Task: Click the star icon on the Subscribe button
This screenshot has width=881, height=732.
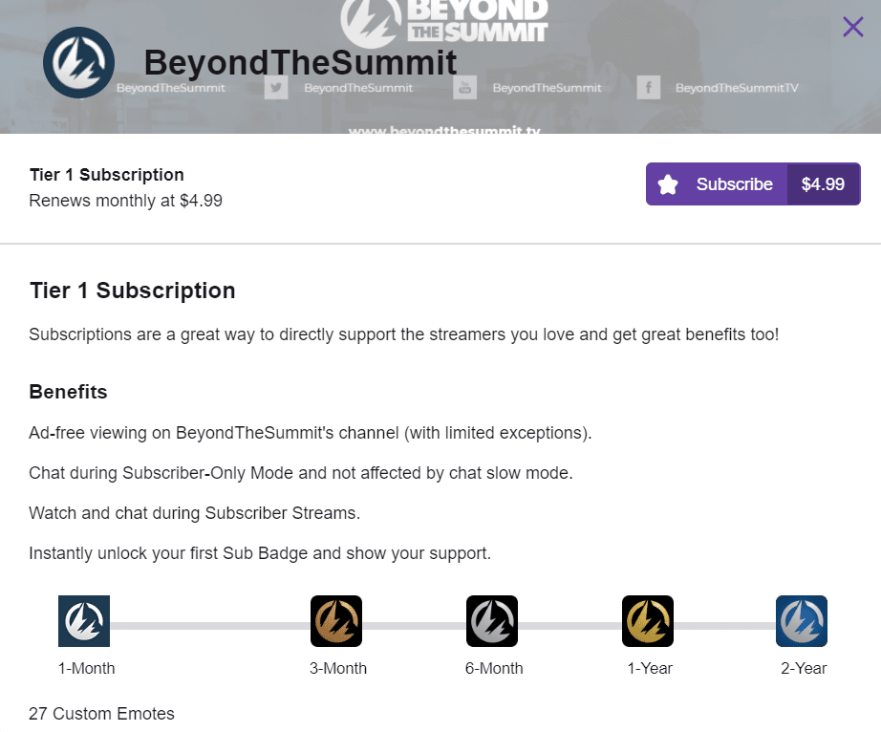Action: coord(668,184)
